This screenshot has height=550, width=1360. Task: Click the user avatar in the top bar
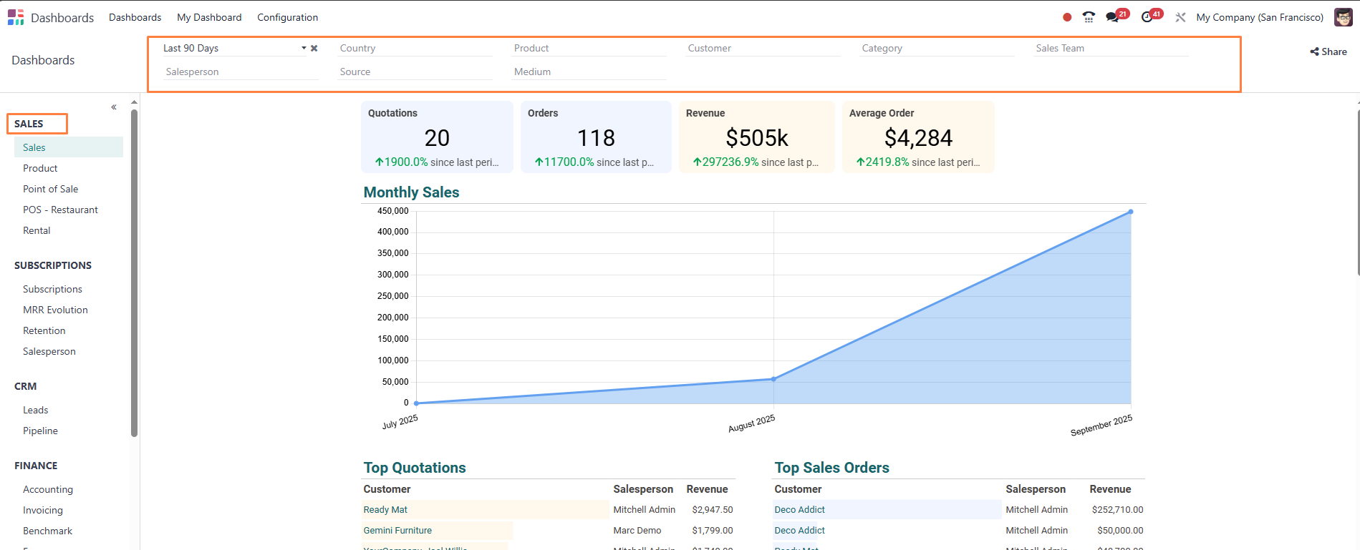pos(1343,17)
